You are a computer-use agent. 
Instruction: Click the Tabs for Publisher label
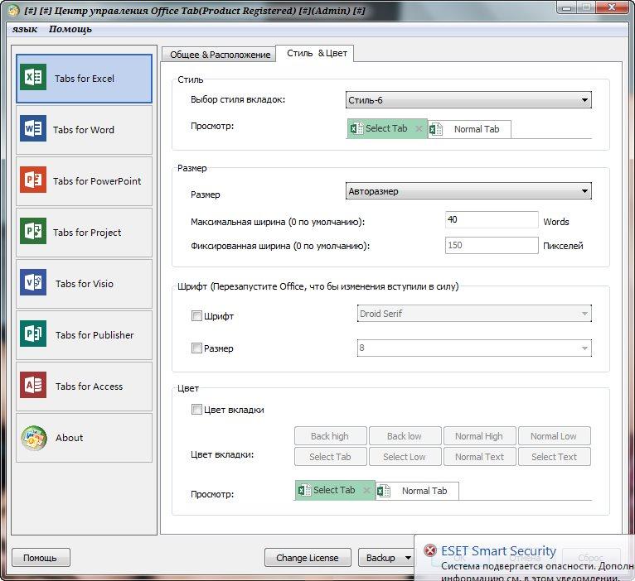click(x=95, y=334)
